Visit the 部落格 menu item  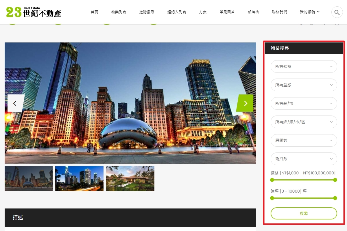click(253, 12)
